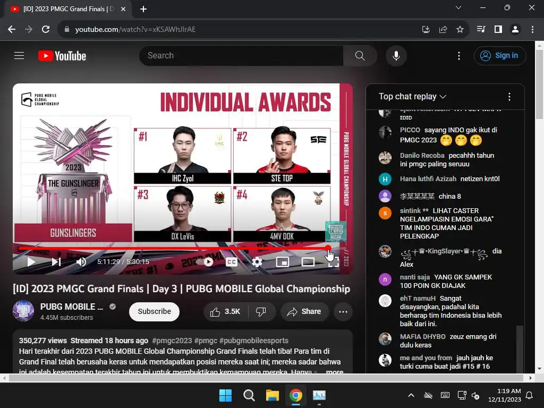Open Windows taskbar search
Image resolution: width=544 pixels, height=408 pixels.
pos(249,395)
